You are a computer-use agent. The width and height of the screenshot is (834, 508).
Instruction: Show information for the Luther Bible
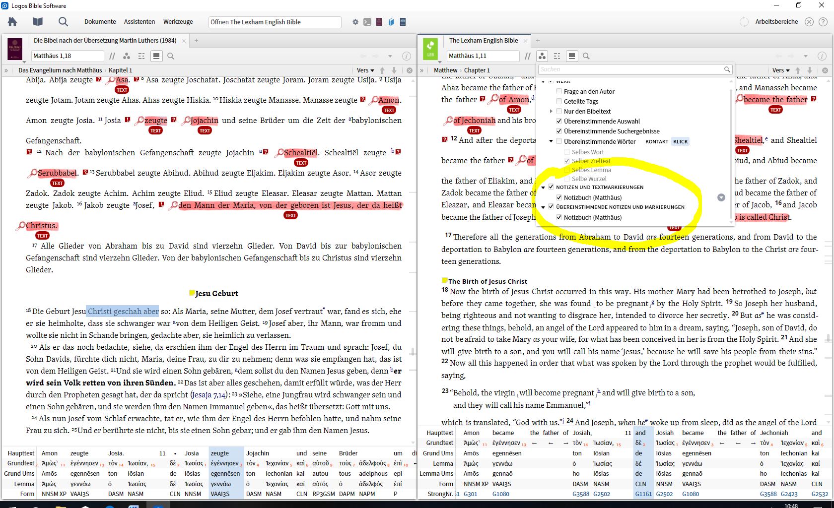tap(406, 56)
